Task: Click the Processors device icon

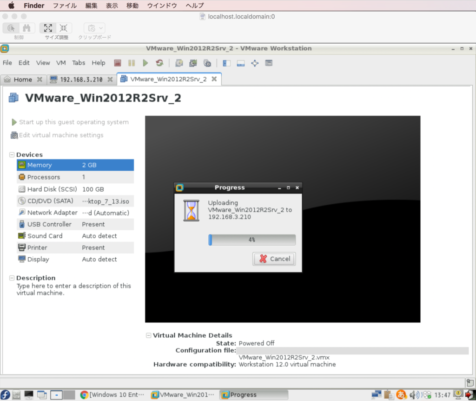Action: (x=22, y=177)
